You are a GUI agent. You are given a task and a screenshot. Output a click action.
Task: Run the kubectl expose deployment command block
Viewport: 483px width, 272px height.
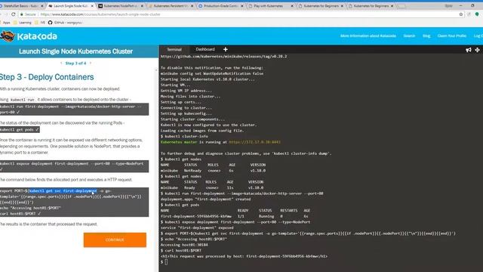click(74, 166)
